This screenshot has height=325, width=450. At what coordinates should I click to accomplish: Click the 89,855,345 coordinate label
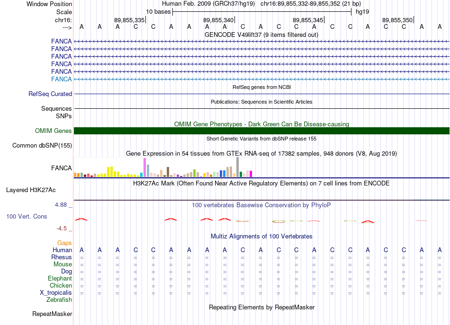tap(308, 20)
